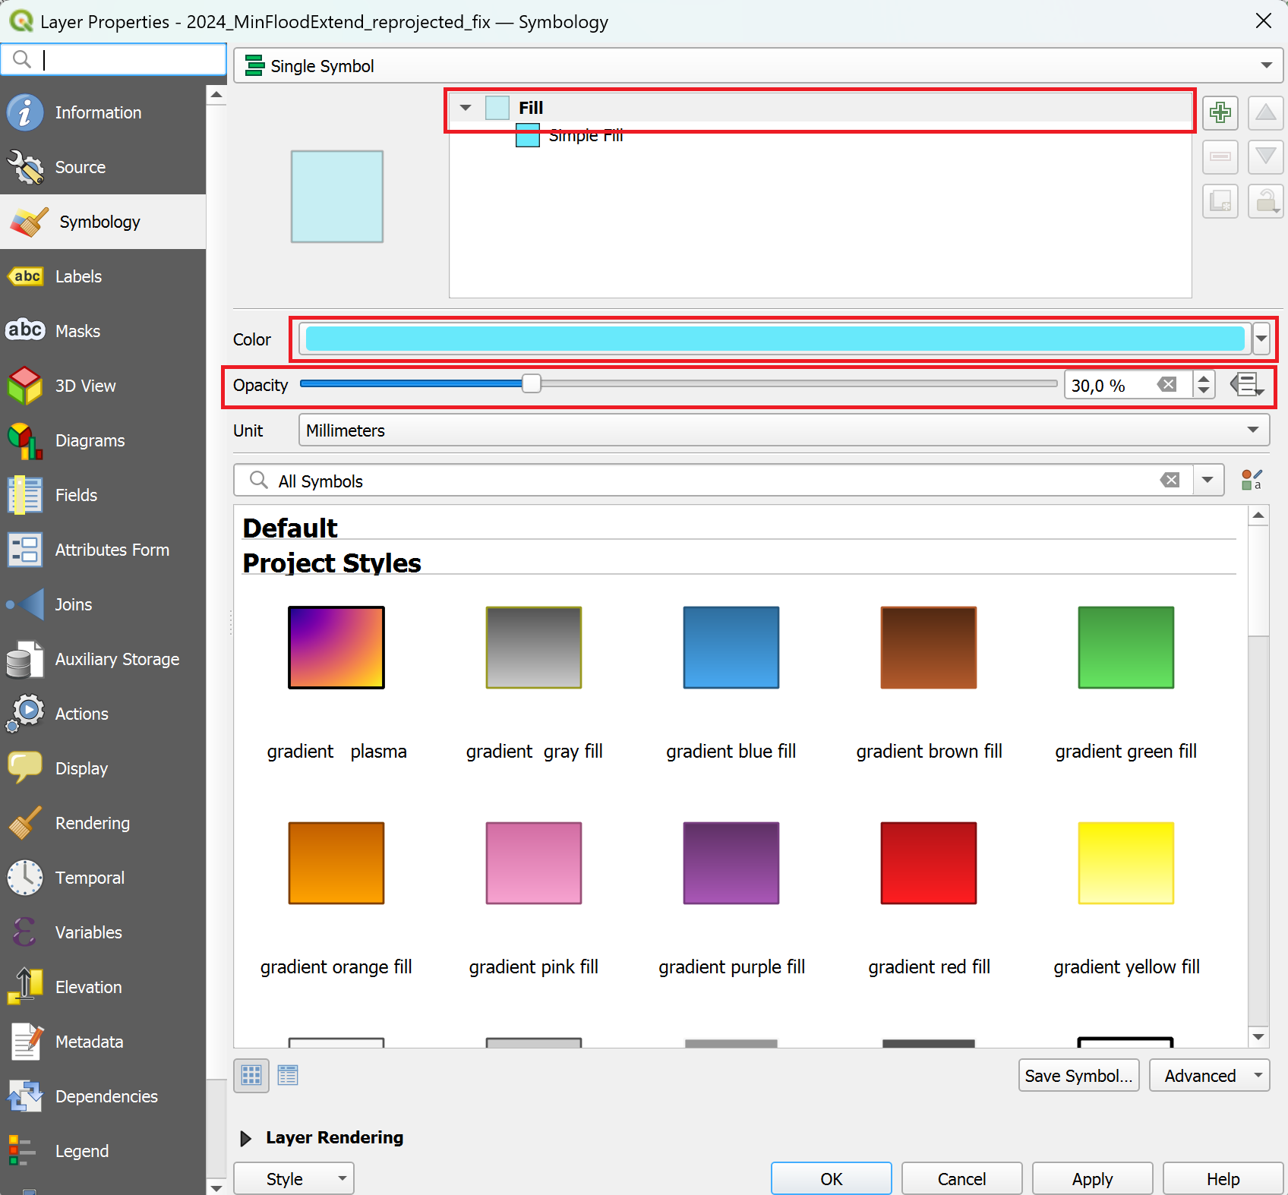The image size is (1288, 1195).
Task: Open the Source settings page
Action: [103, 167]
